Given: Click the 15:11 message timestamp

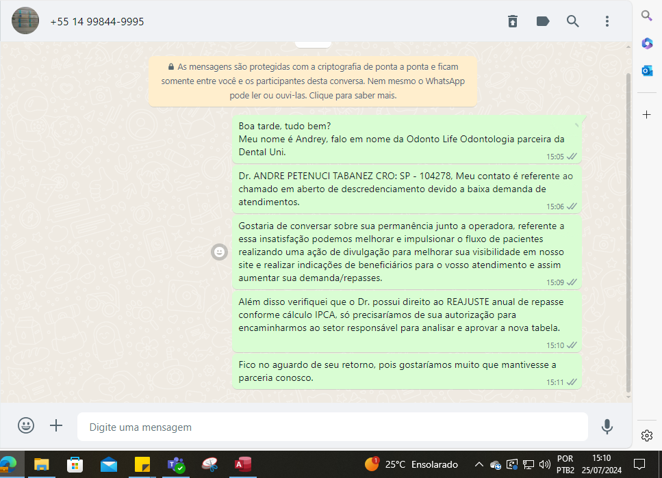Looking at the screenshot, I should tap(555, 382).
